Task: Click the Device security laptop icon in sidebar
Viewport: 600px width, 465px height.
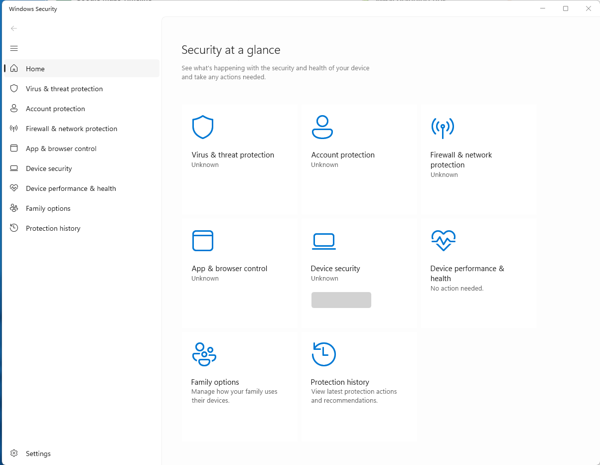Action: coord(14,168)
